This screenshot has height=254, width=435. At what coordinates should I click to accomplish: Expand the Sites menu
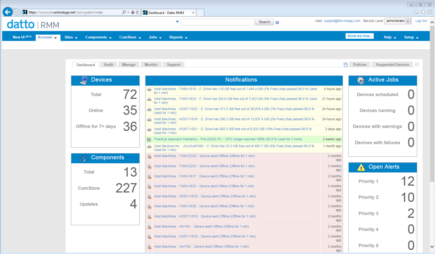tap(71, 37)
